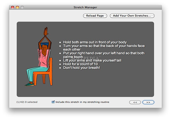
Task: Click the Stretch Manager title bar
Action: point(85,7)
